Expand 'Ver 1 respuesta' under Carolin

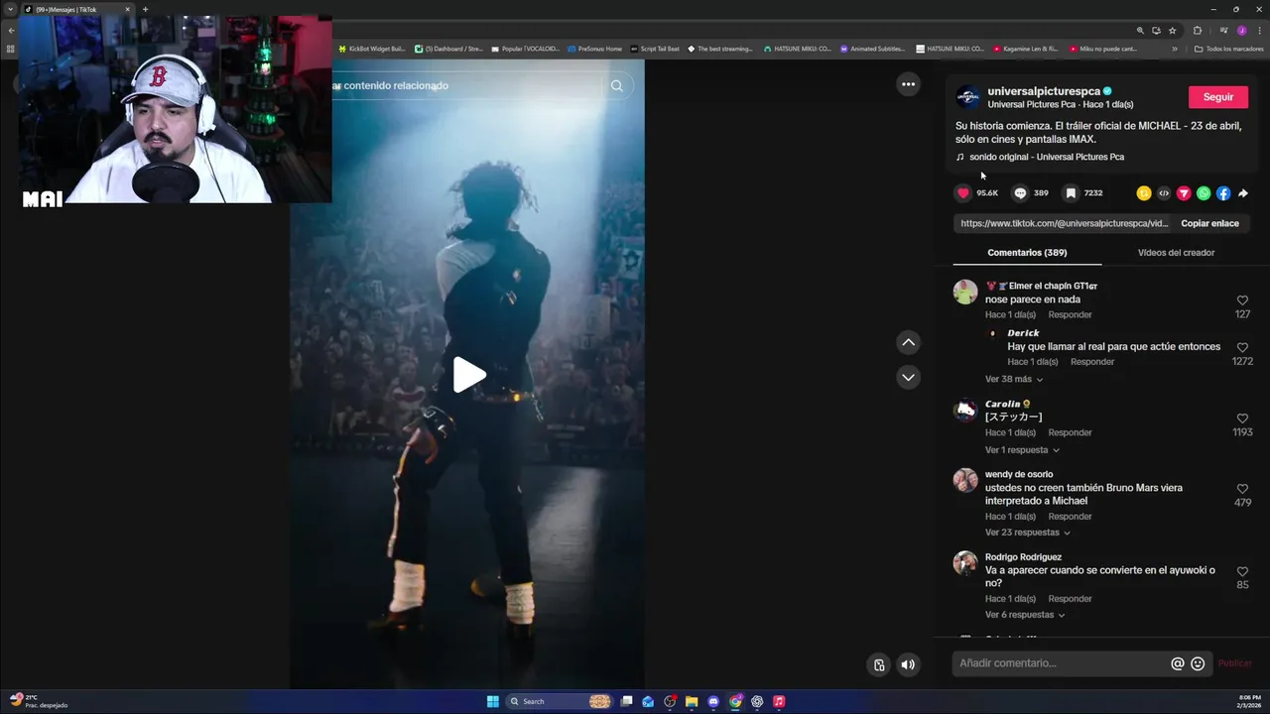pyautogui.click(x=1022, y=450)
